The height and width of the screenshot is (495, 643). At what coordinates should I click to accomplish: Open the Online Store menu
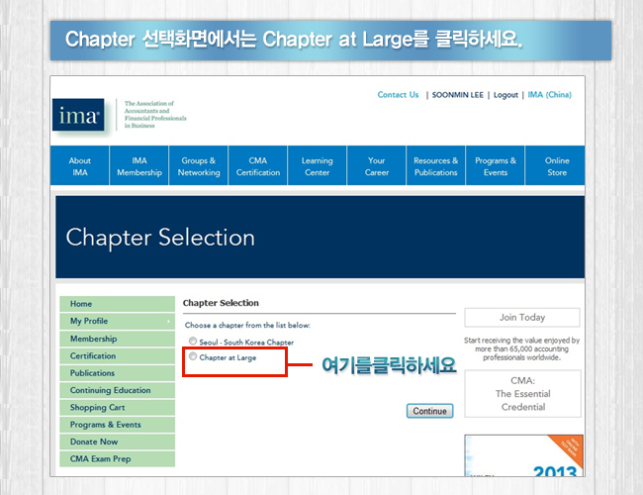coord(555,165)
